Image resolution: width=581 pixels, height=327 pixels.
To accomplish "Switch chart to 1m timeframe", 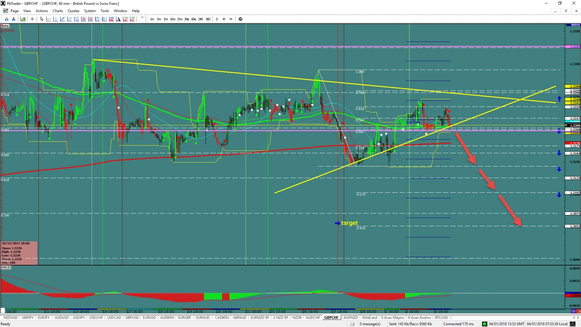I will 152,19.
